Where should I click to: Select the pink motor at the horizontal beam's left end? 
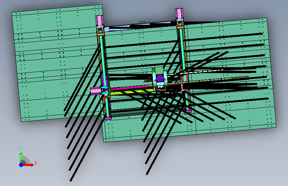coord(96,91)
